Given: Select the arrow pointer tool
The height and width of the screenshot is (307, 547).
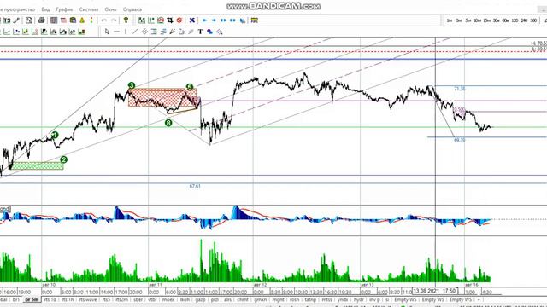Looking at the screenshot, I should (x=107, y=32).
